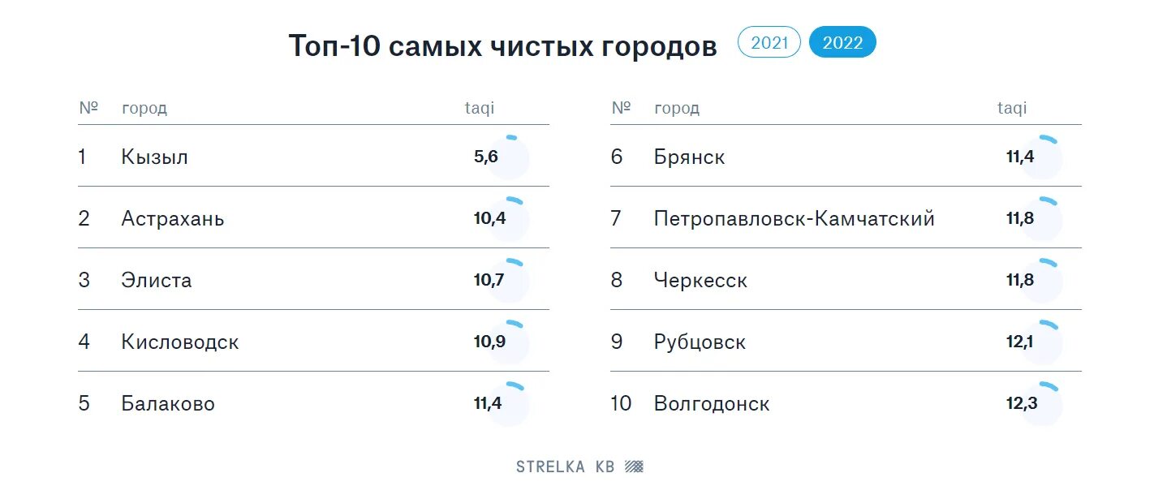Click the city name Черкесск
The width and height of the screenshot is (1154, 499).
point(700,281)
